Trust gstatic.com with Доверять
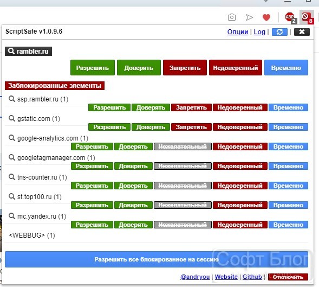 click(x=151, y=127)
